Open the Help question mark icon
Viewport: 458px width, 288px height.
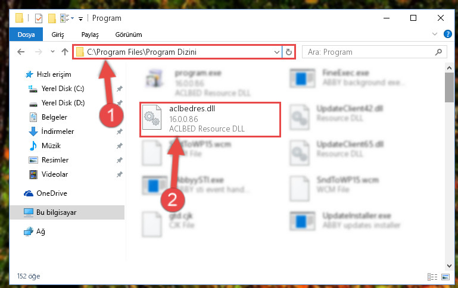(x=447, y=34)
